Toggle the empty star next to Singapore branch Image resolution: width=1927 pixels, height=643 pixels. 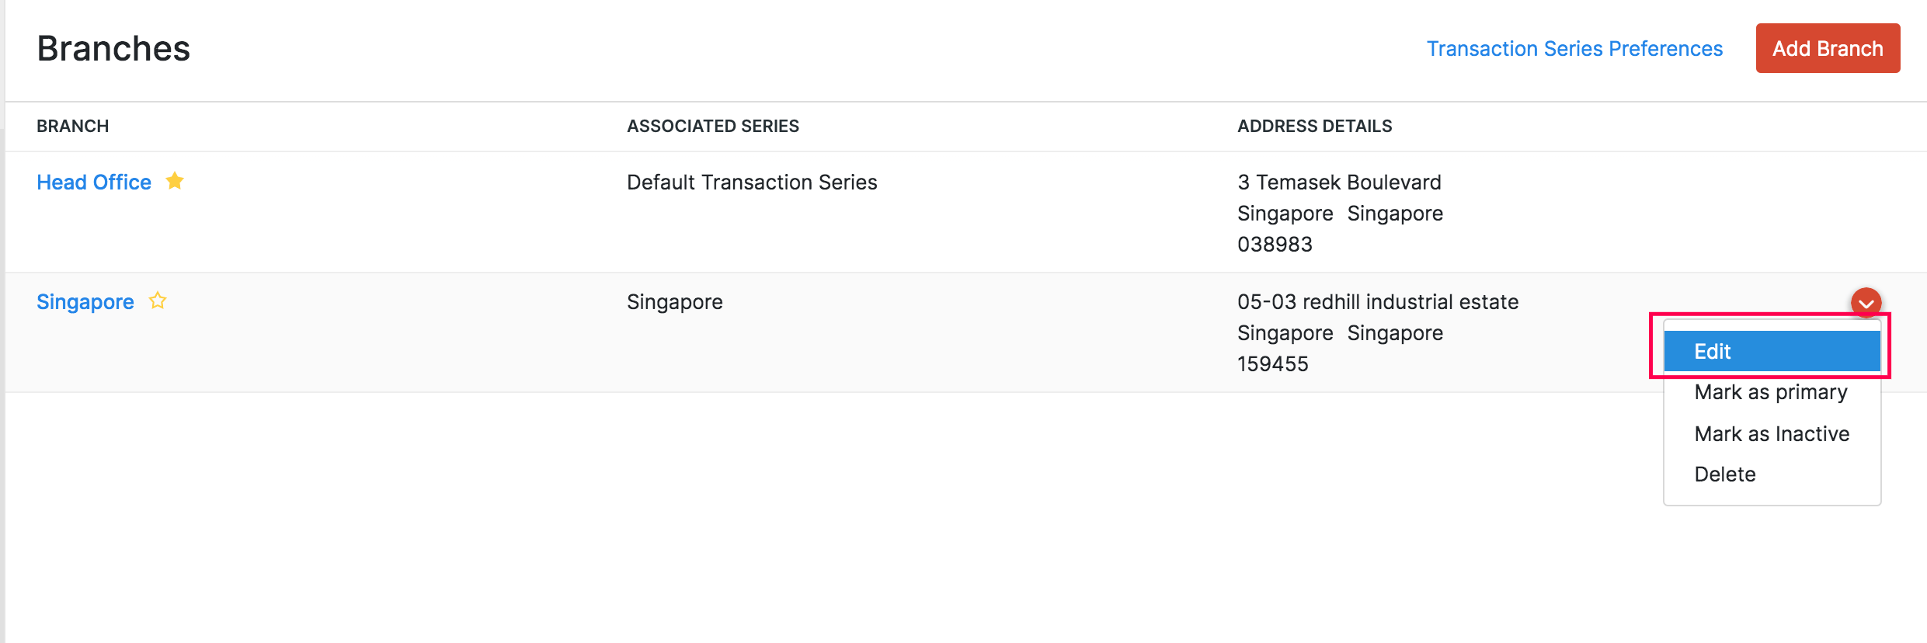click(158, 301)
